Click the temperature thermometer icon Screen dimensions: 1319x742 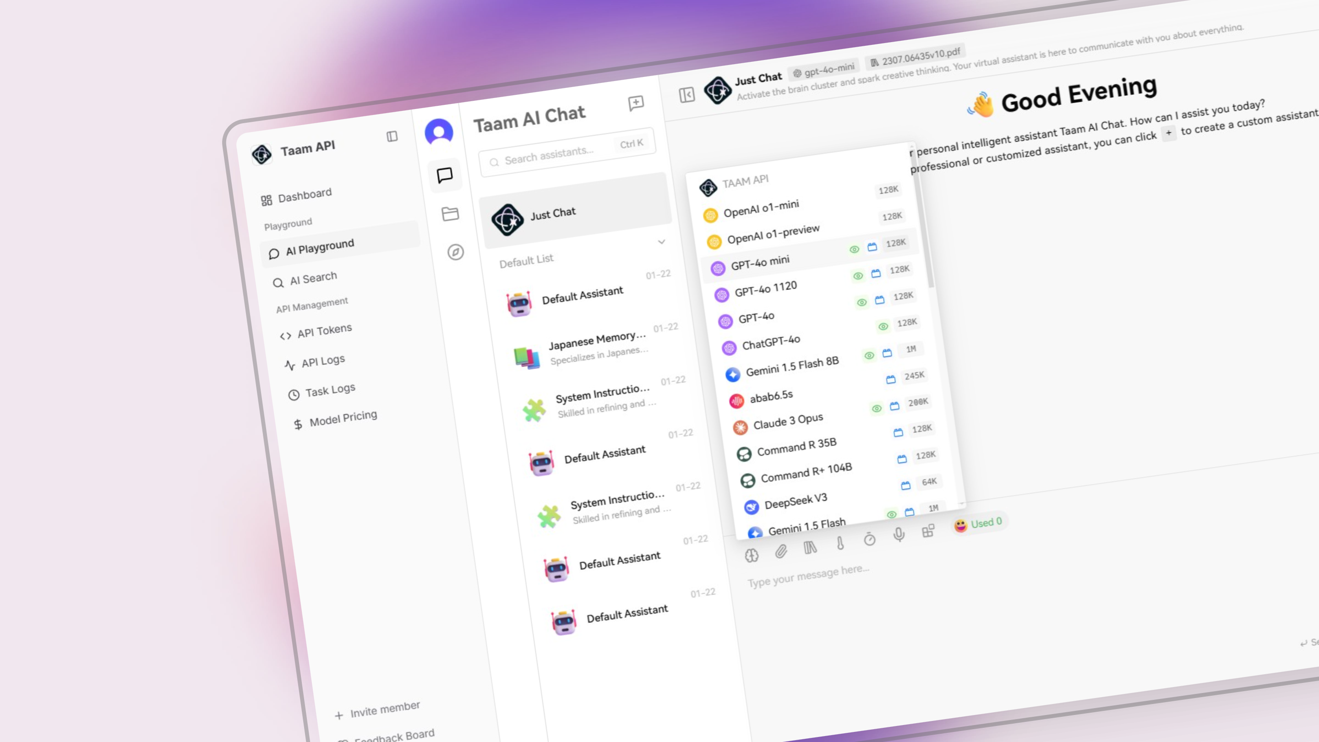[x=840, y=543]
